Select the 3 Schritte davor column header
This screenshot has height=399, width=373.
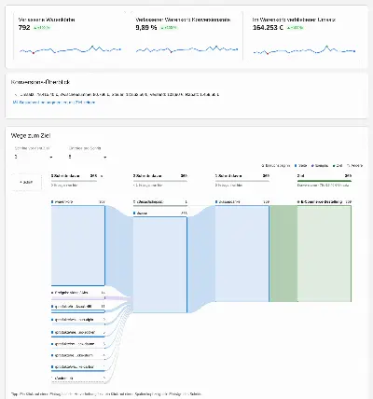(75, 176)
